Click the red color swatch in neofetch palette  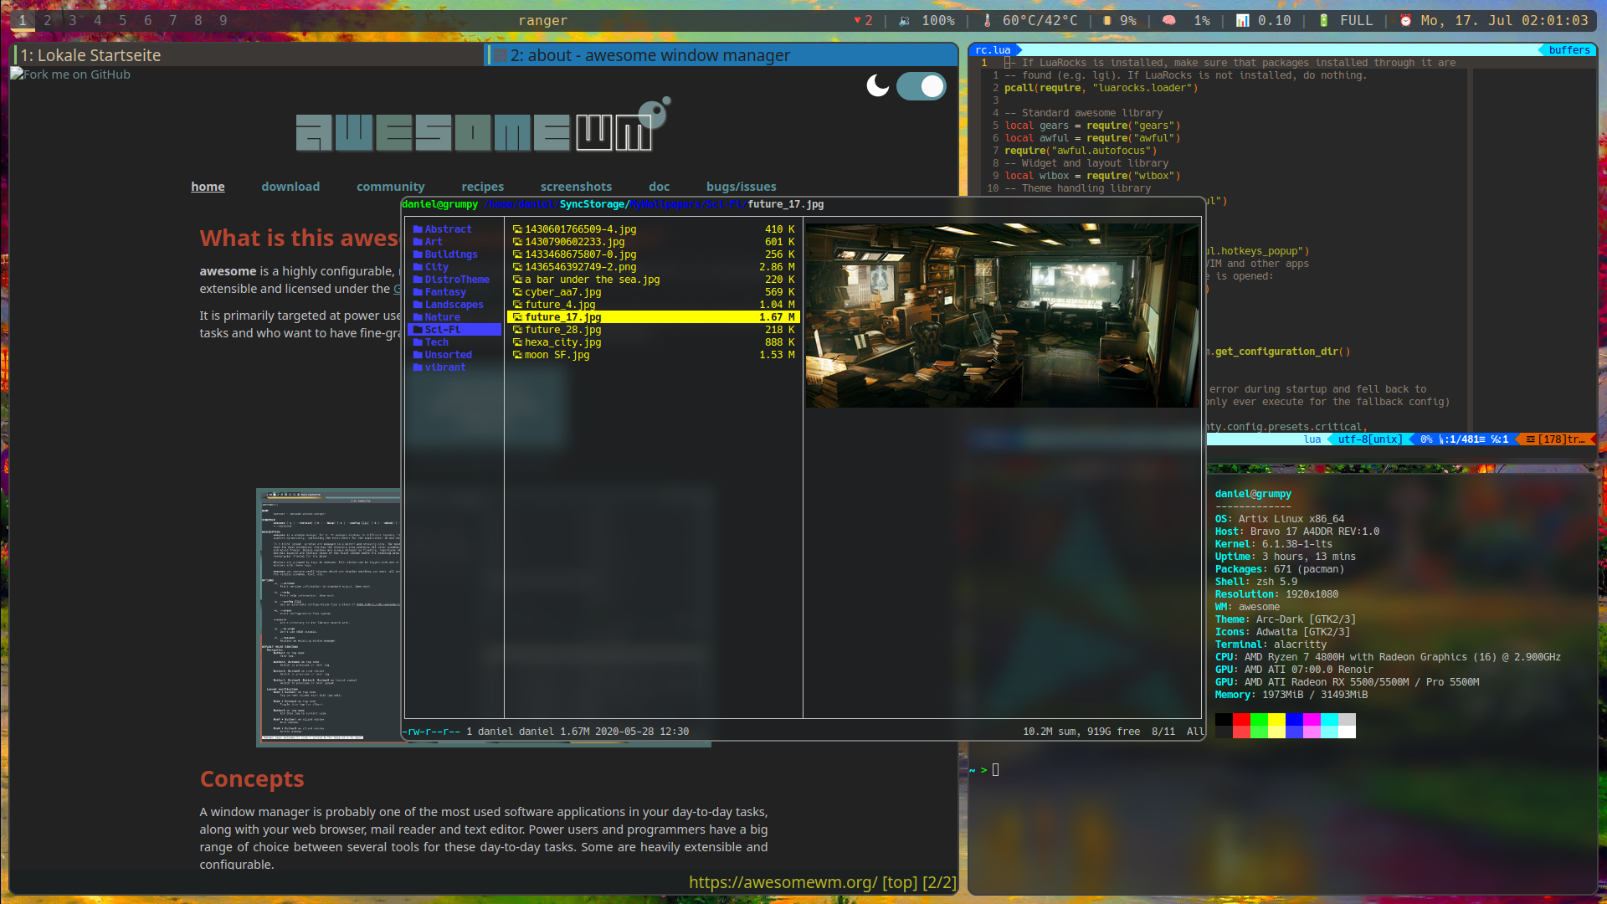pos(1240,719)
